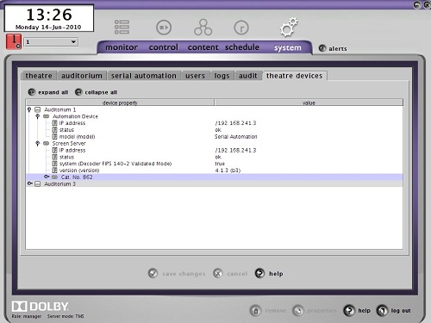Image resolution: width=431 pixels, height=323 pixels.
Task: Click Screen Server's status property icon
Action: (x=54, y=157)
